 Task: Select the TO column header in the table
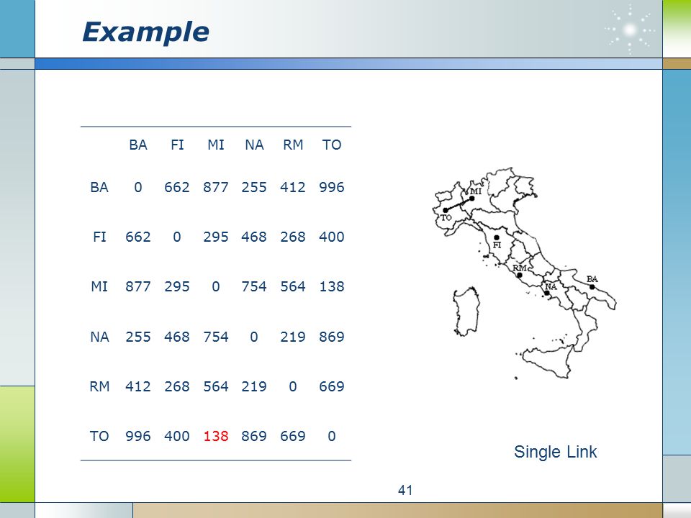pos(332,145)
